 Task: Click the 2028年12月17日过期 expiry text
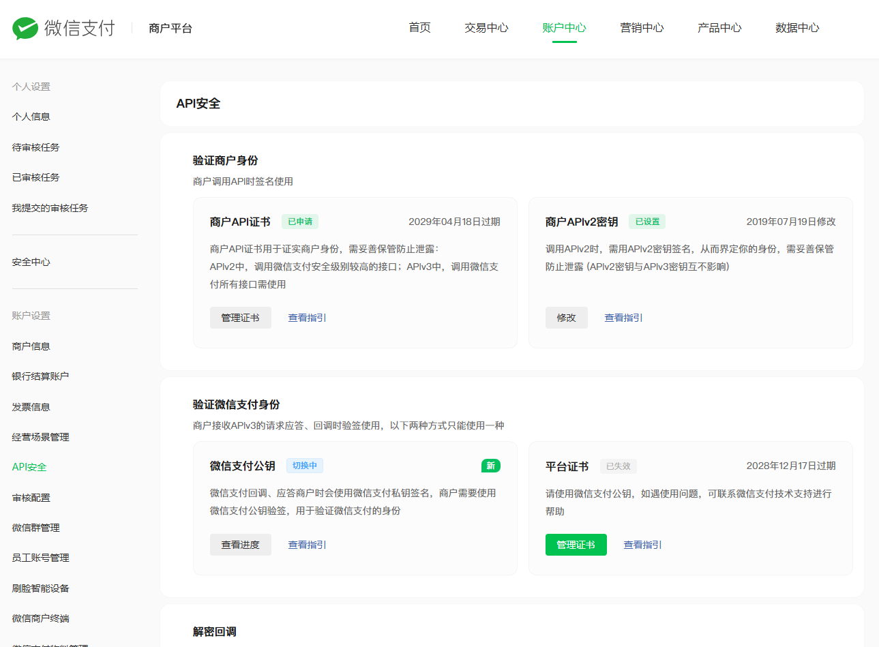click(791, 466)
